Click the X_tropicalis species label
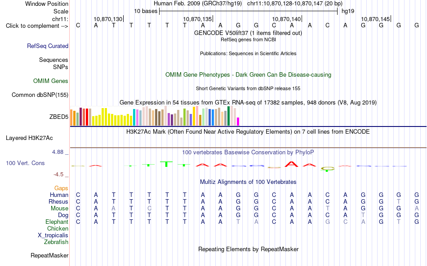The height and width of the screenshot is (266, 427). (x=53, y=235)
